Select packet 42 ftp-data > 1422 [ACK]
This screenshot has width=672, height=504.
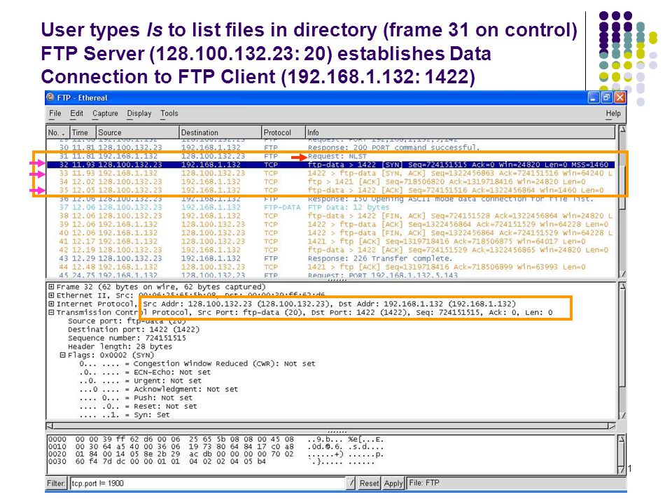(332, 251)
